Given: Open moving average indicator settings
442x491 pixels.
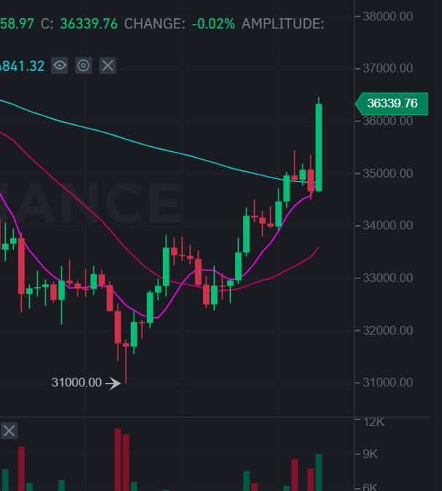Looking at the screenshot, I should (x=84, y=66).
